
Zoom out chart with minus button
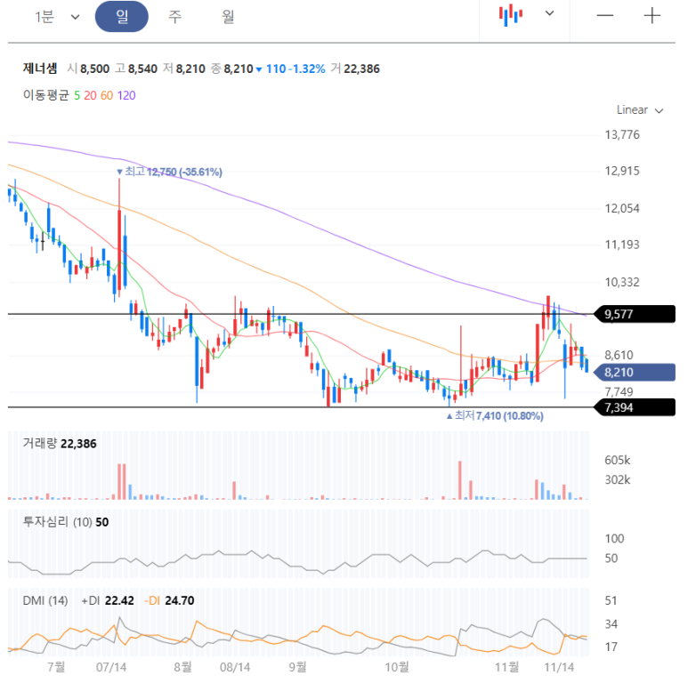605,15
